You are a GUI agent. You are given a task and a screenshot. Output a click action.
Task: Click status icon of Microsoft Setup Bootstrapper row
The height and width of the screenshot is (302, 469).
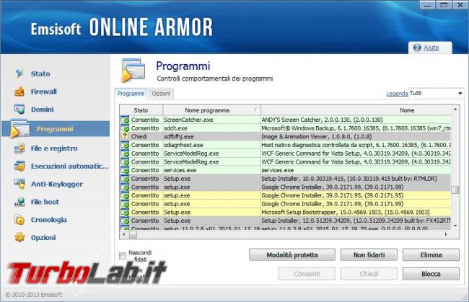point(125,212)
